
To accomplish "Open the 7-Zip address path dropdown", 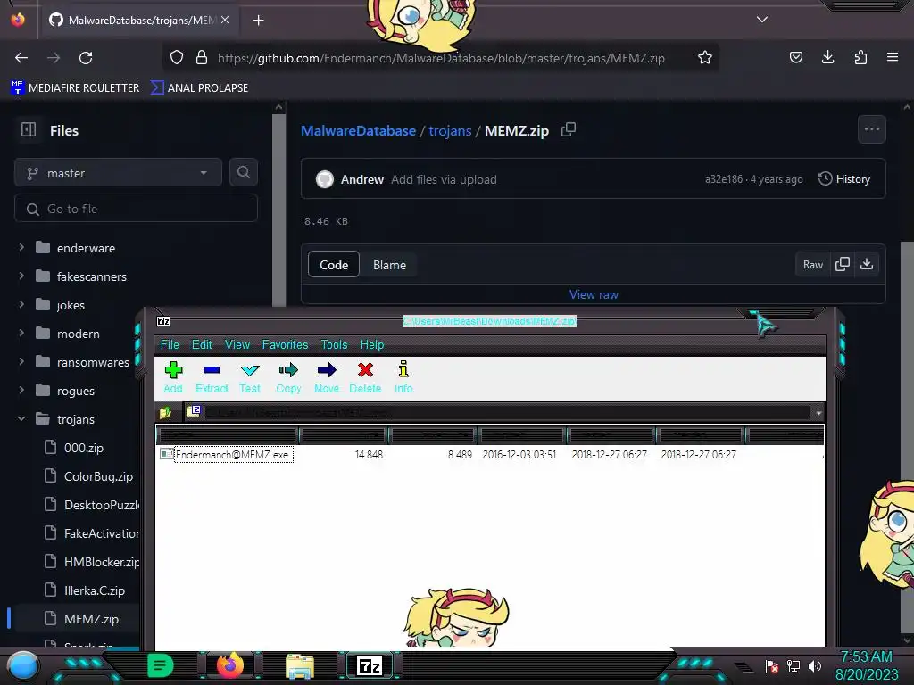I will pos(818,413).
